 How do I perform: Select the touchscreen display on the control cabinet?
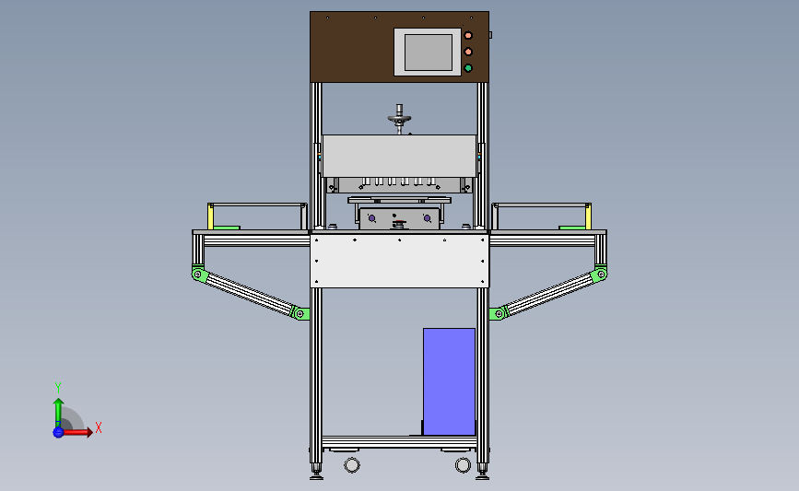tap(428, 53)
